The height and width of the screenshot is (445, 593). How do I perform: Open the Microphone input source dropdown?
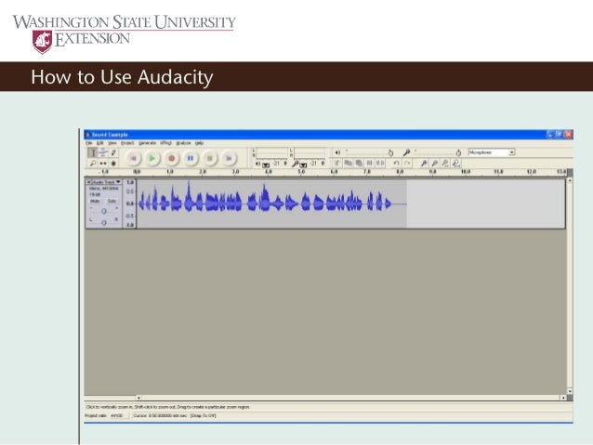[x=492, y=152]
